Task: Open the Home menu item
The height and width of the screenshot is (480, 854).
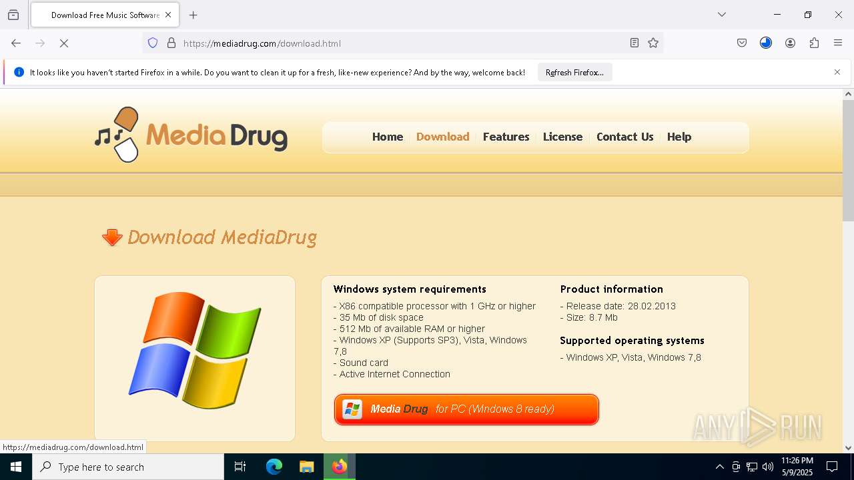Action: coord(388,137)
